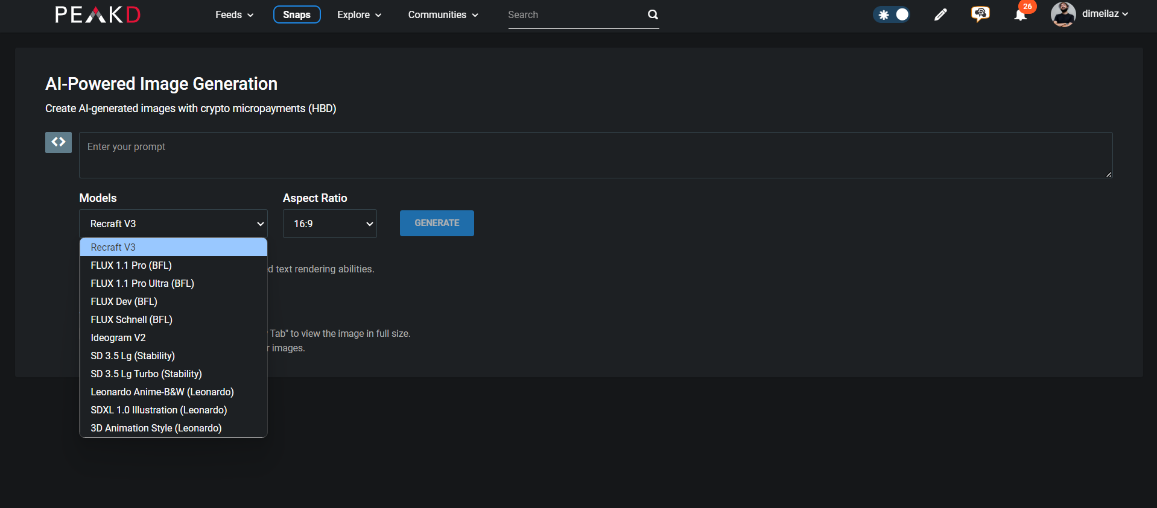Select SD 3.5 Lg Turbo (Stability) model
The height and width of the screenshot is (508, 1157).
pyautogui.click(x=173, y=374)
